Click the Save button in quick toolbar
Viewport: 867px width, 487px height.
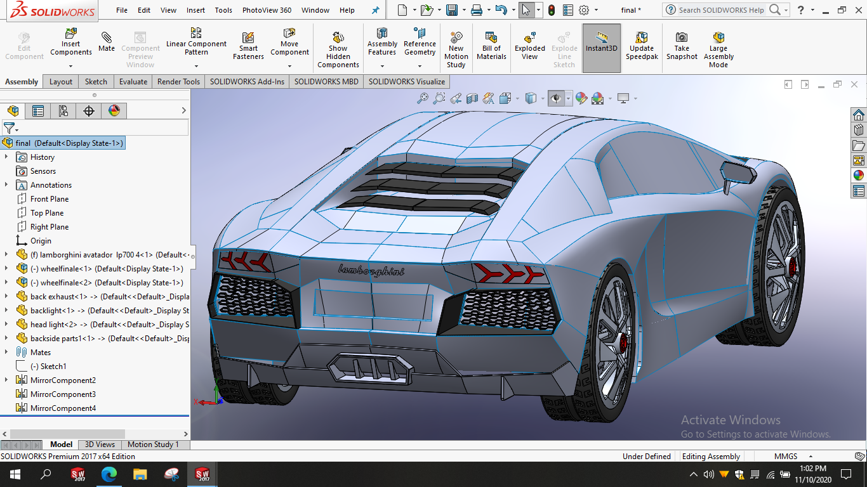point(452,10)
